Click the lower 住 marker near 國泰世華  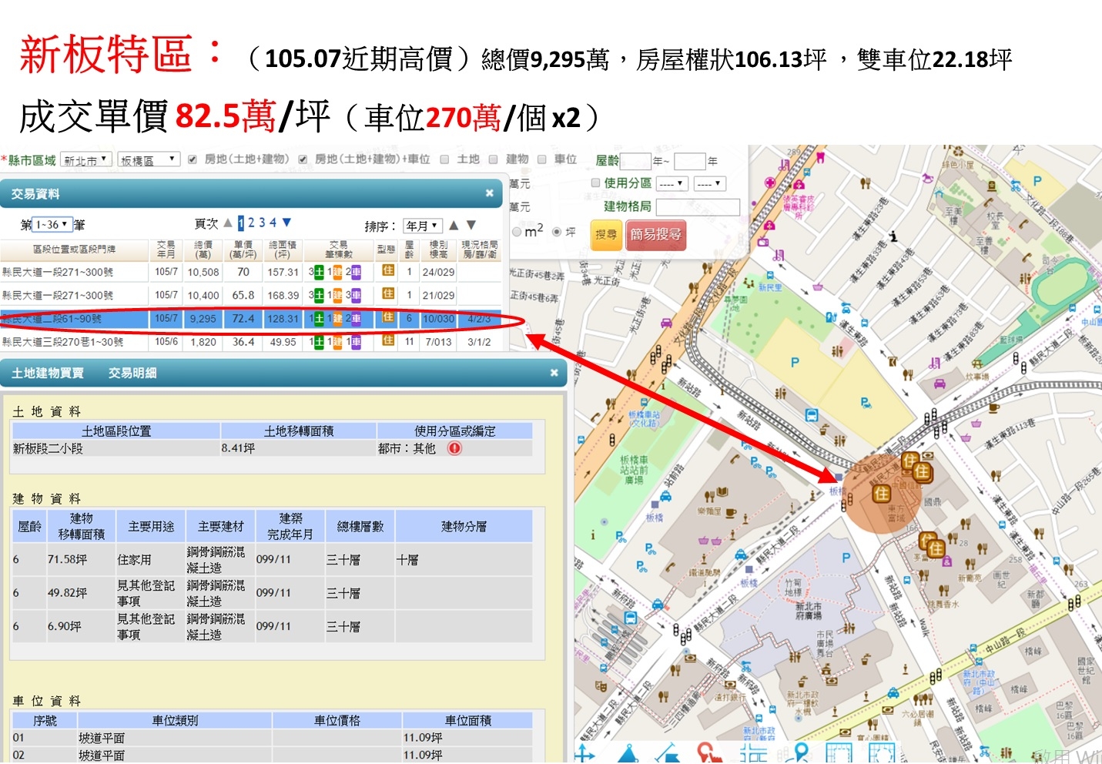coord(935,548)
